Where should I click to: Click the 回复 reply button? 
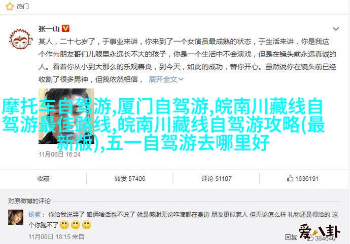(x=291, y=237)
